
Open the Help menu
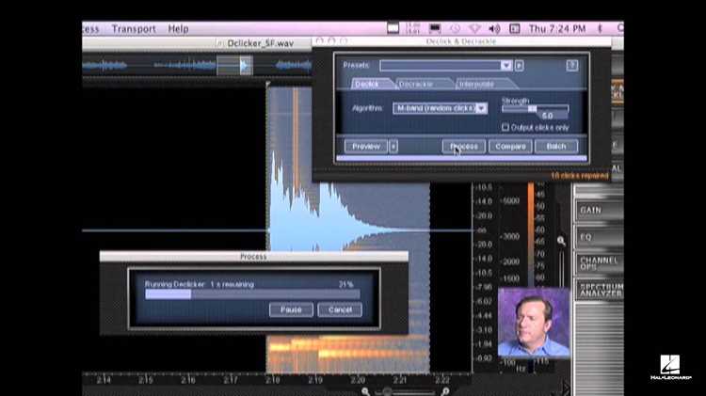point(178,29)
